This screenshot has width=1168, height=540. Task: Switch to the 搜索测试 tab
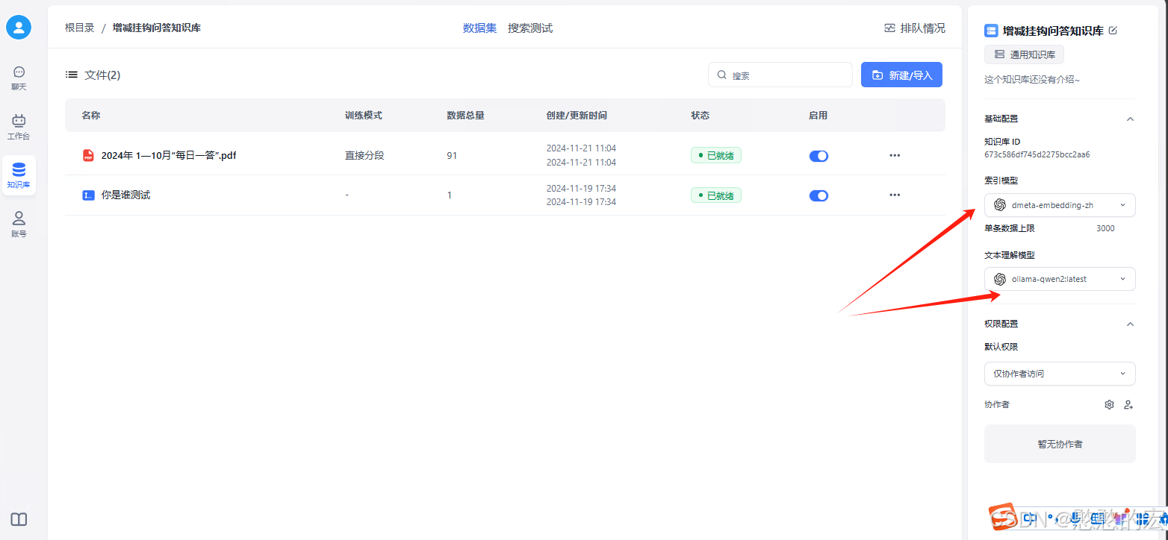530,28
